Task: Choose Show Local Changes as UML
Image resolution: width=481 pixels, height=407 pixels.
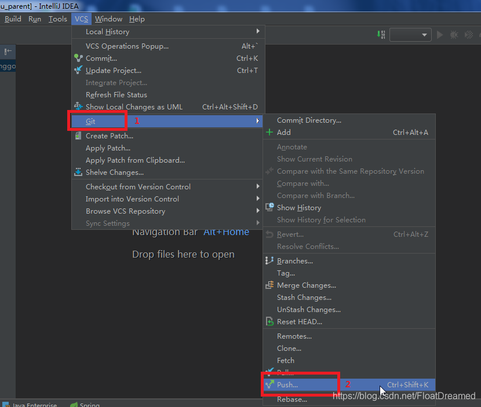Action: (x=167, y=107)
